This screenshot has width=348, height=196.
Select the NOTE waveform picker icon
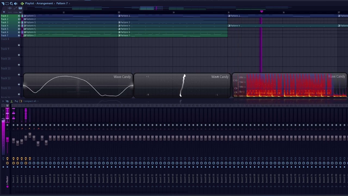(10, 8)
